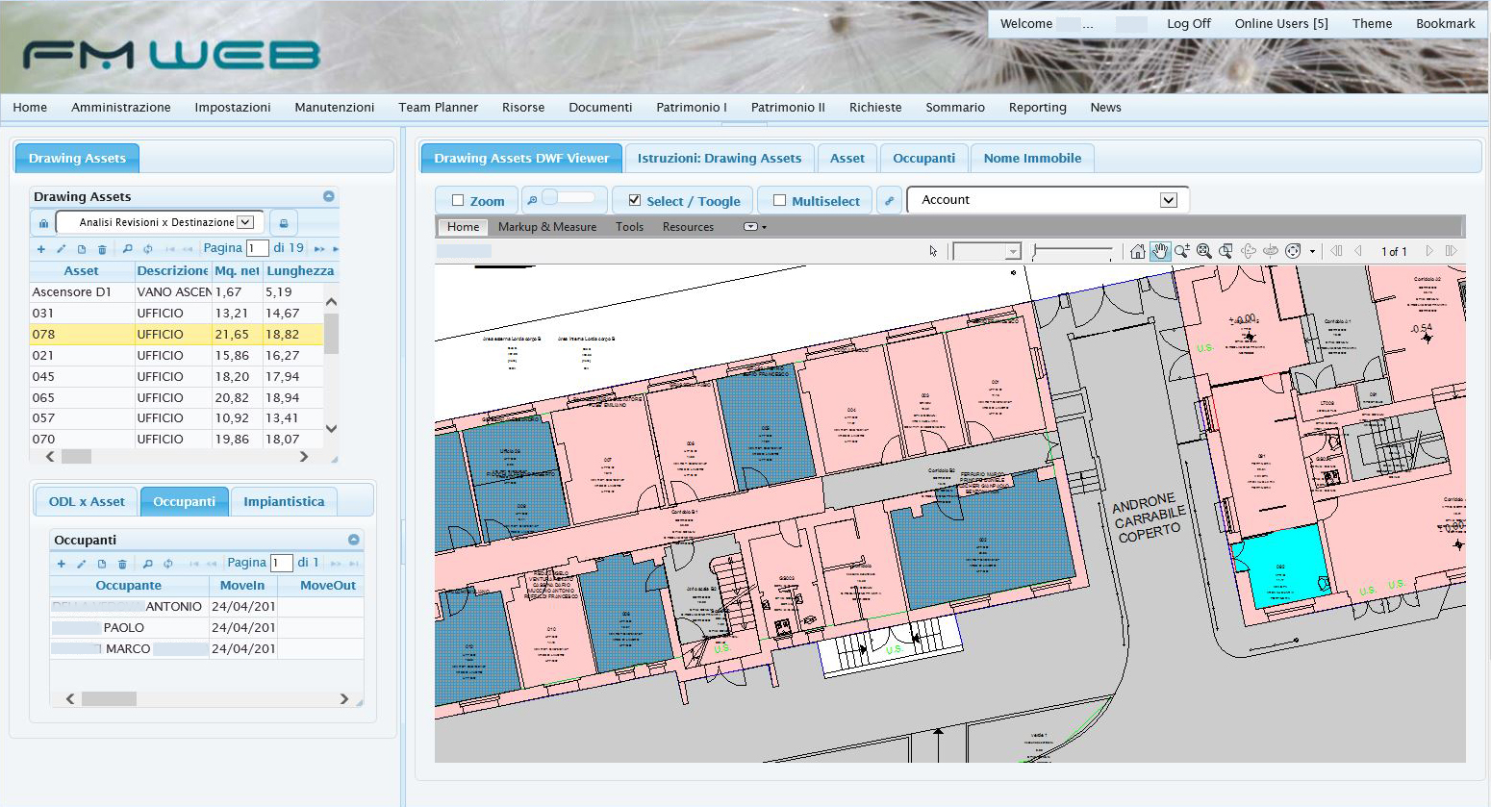Image resolution: width=1491 pixels, height=807 pixels.
Task: Refresh the Occupanti grid
Action: (168, 564)
